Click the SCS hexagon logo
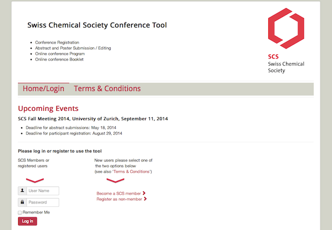332x230 pixels. click(286, 29)
